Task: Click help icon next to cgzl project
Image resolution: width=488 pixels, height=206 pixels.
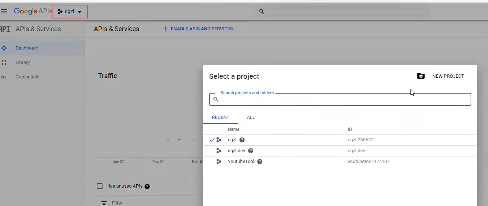Action: click(x=242, y=140)
